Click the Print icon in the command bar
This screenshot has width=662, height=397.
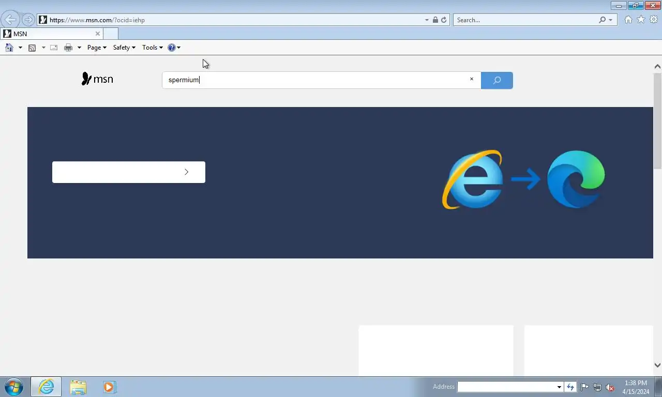coord(68,48)
